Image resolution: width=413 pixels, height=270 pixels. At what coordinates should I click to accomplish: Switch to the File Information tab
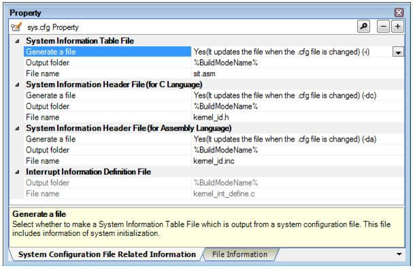point(239,254)
